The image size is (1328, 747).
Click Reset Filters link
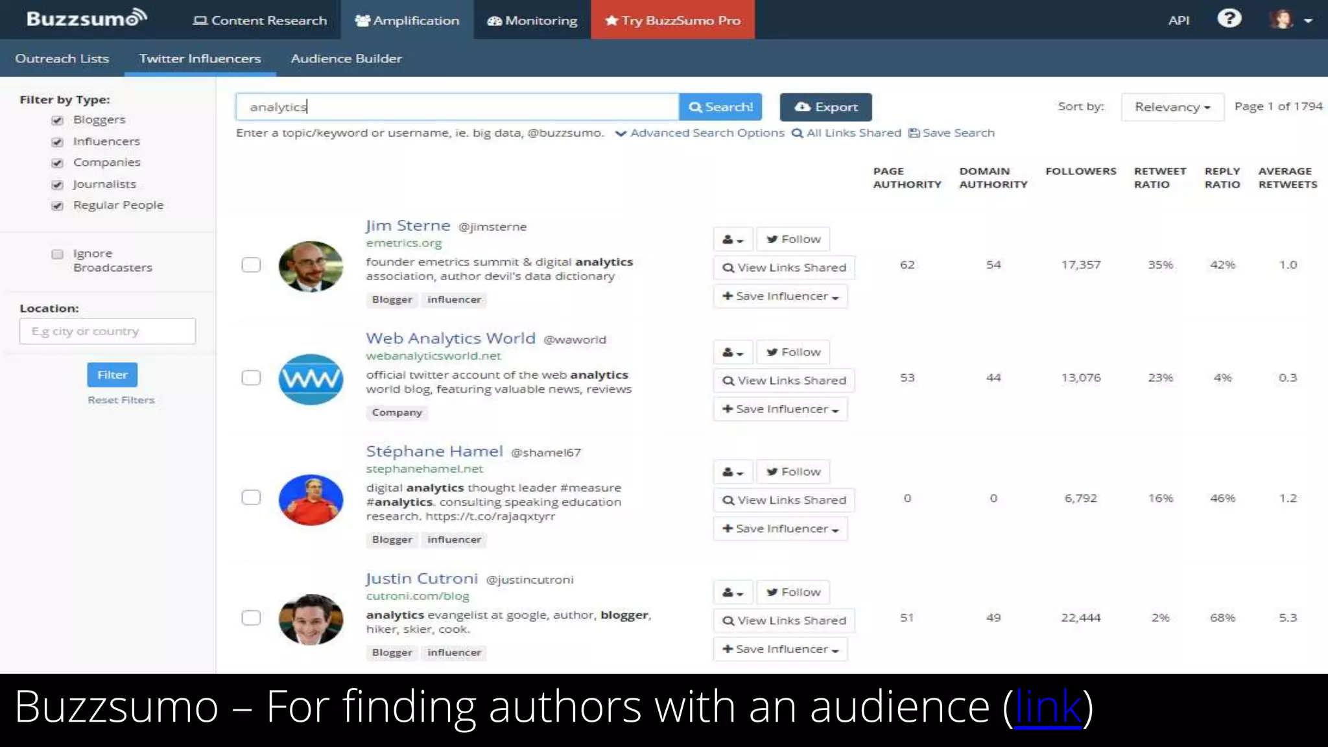coord(121,400)
